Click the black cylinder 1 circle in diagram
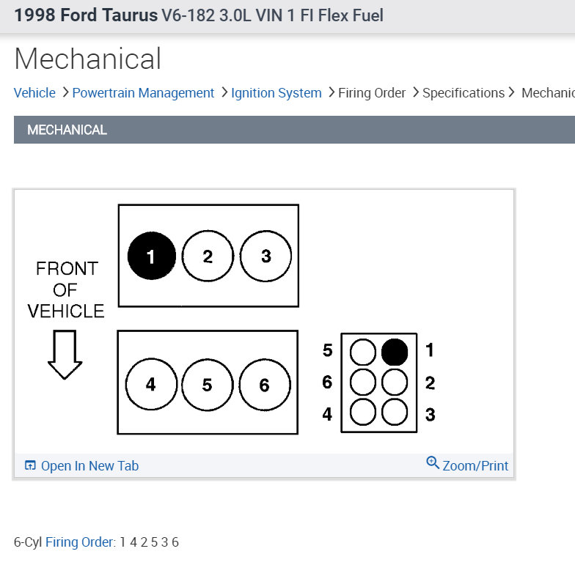 tap(151, 256)
